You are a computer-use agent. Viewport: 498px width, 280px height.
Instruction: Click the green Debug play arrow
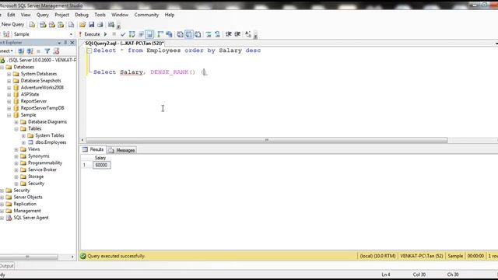pyautogui.click(x=106, y=34)
